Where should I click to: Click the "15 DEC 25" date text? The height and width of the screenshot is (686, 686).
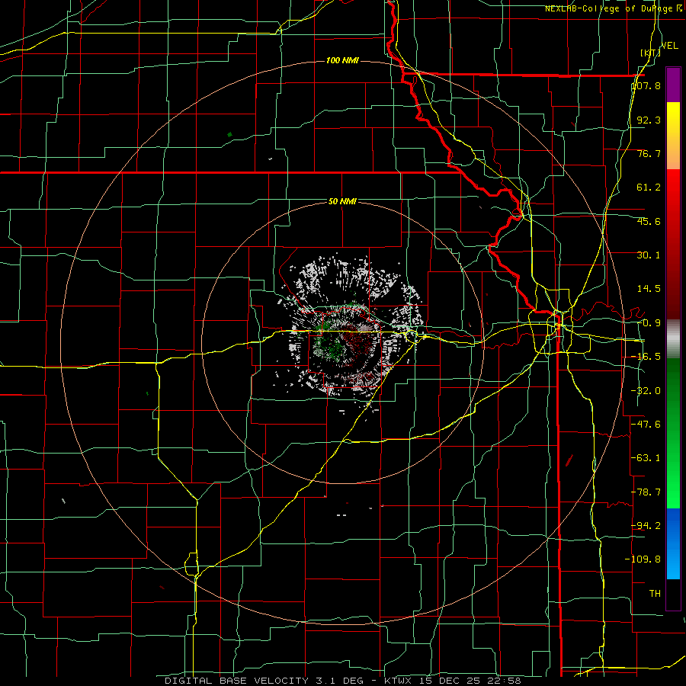coord(449,681)
